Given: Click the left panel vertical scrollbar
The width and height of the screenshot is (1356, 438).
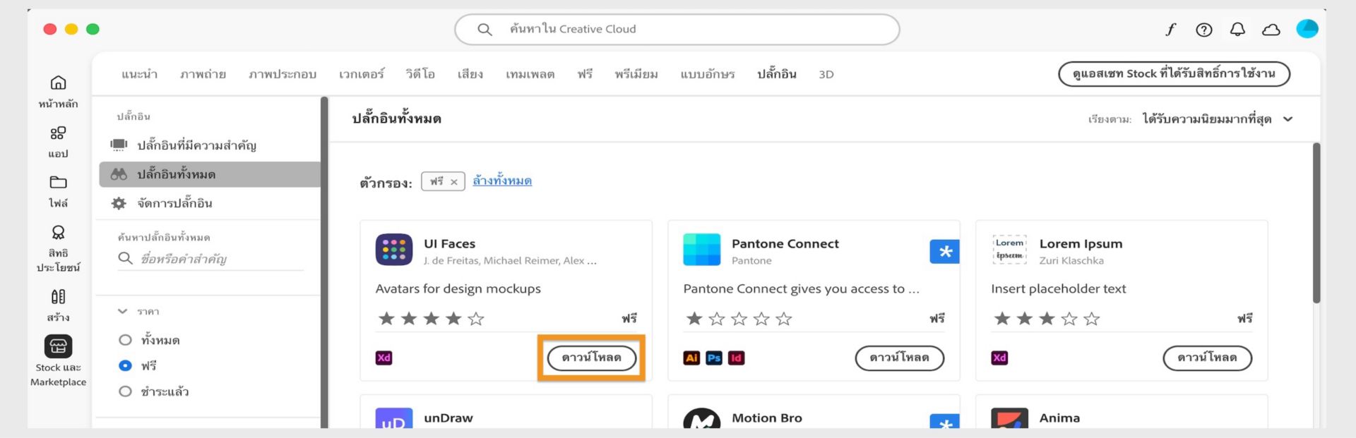Looking at the screenshot, I should click(x=324, y=262).
